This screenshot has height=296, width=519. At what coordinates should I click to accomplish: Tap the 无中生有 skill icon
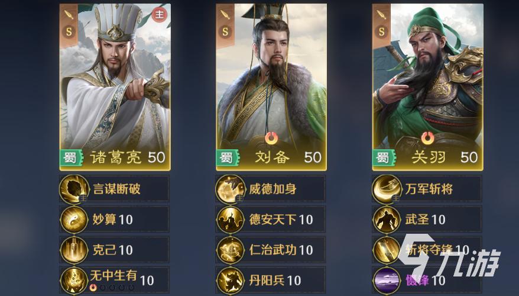point(74,281)
